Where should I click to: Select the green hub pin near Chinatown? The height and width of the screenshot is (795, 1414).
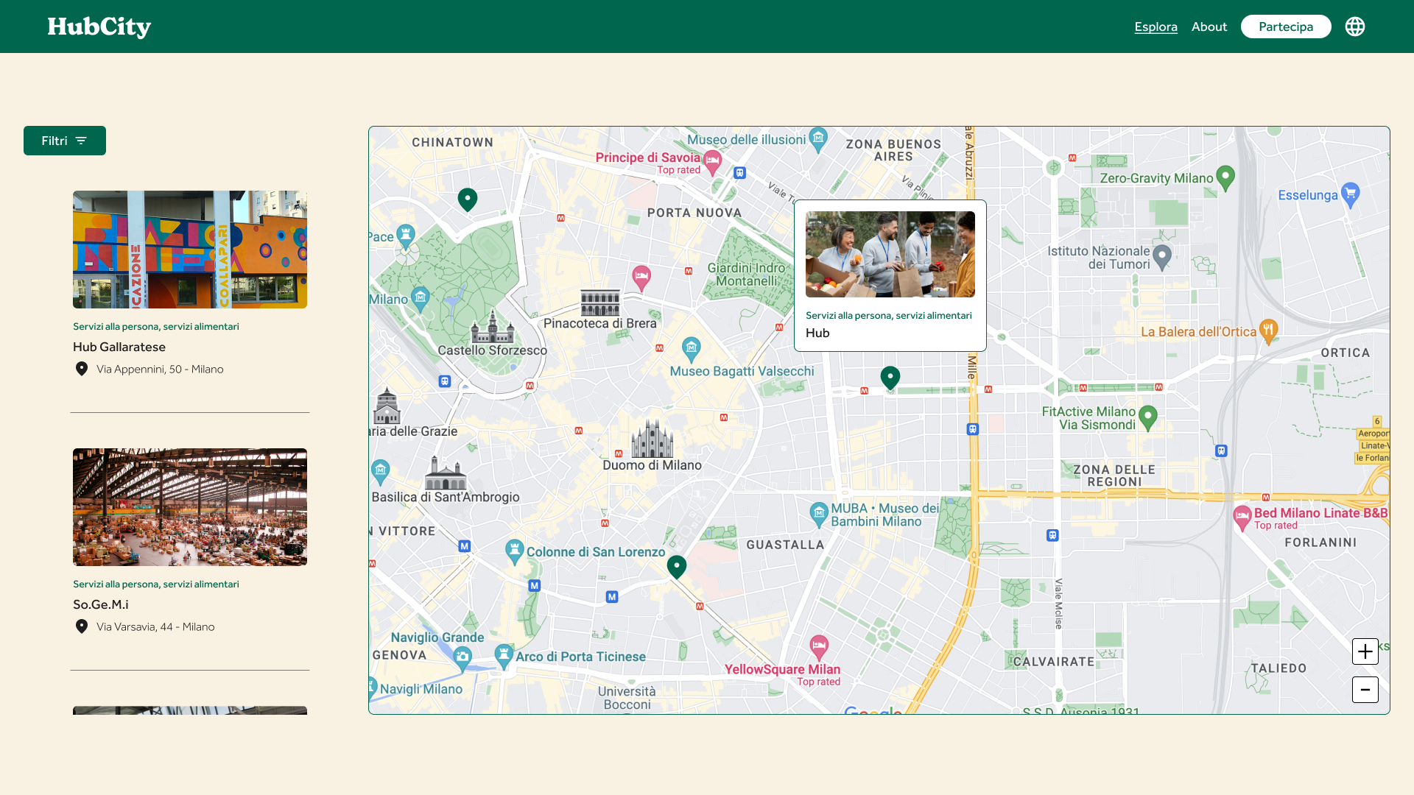click(x=468, y=199)
